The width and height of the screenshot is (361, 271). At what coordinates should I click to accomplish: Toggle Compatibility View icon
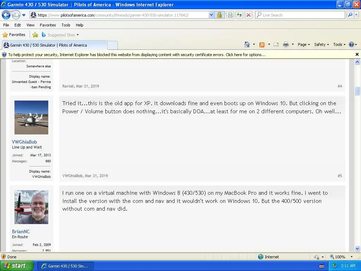[x=230, y=15]
